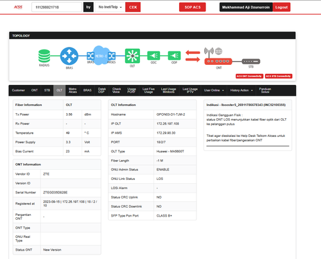Click the OLT Type value Huawei - MA5600T
321x259 pixels.
[x=170, y=151]
